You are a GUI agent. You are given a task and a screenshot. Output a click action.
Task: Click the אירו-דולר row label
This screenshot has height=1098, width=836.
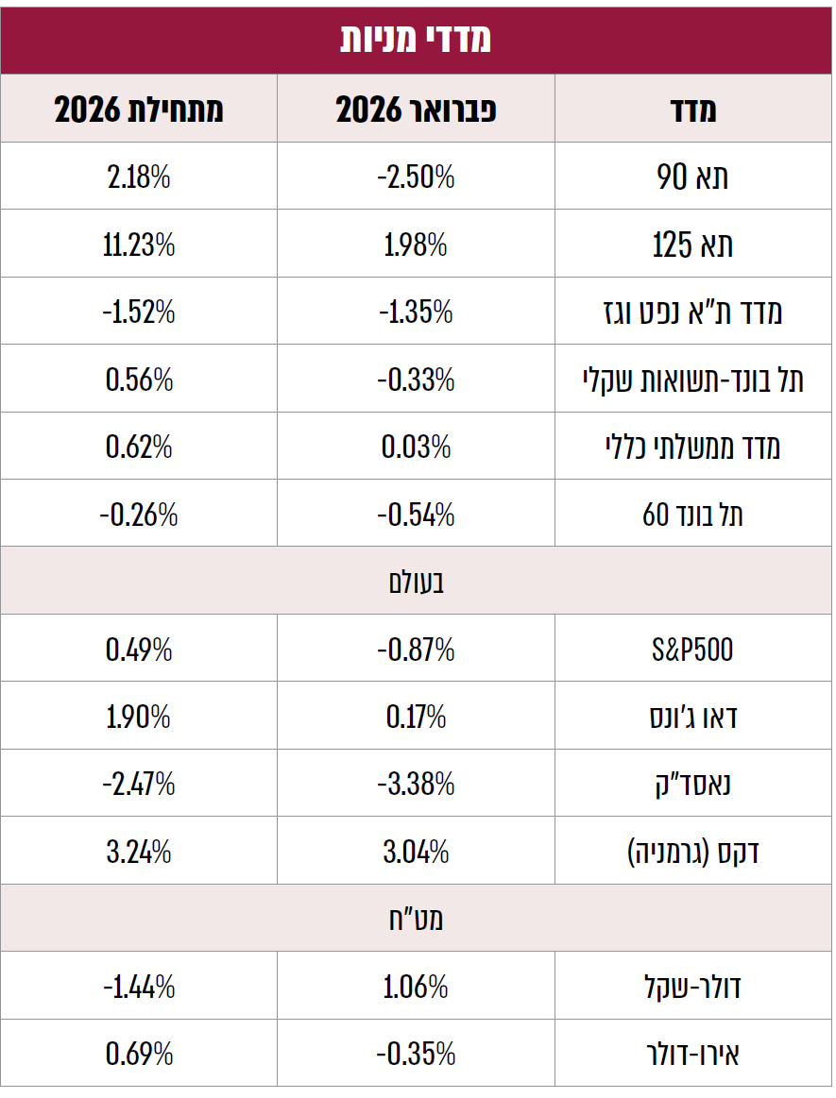pos(693,1055)
